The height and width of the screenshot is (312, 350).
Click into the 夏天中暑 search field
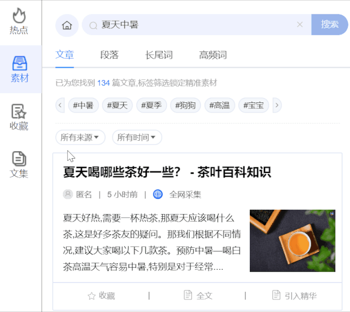click(x=197, y=25)
